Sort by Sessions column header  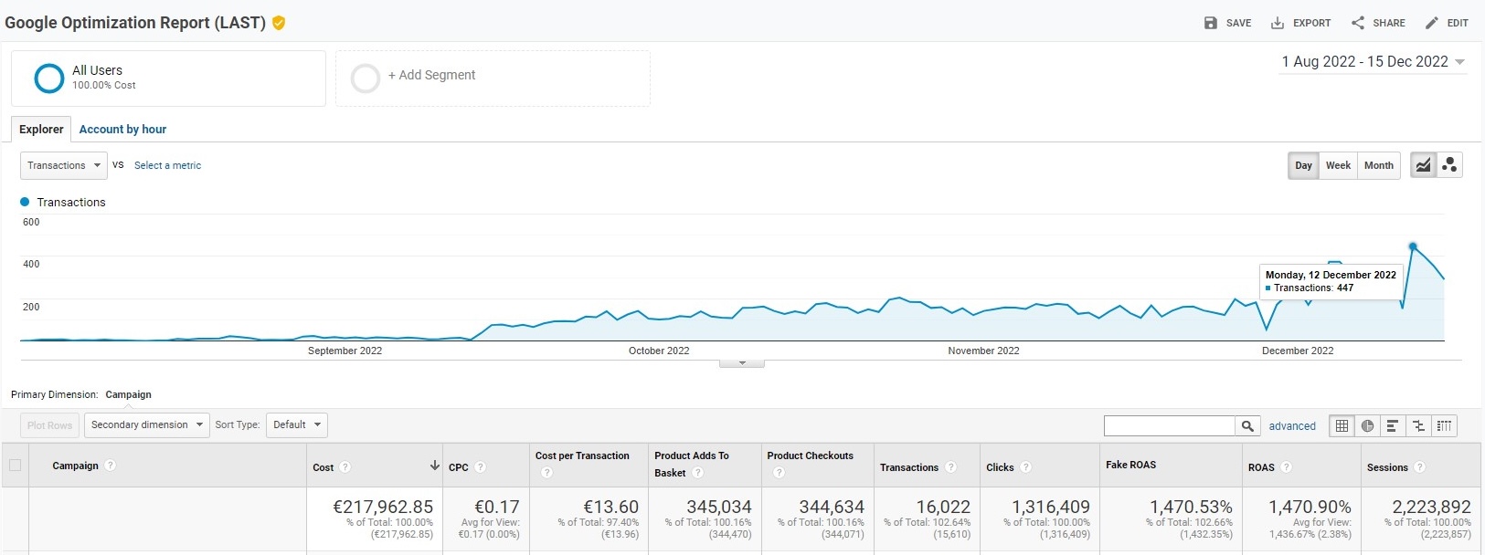point(1387,467)
